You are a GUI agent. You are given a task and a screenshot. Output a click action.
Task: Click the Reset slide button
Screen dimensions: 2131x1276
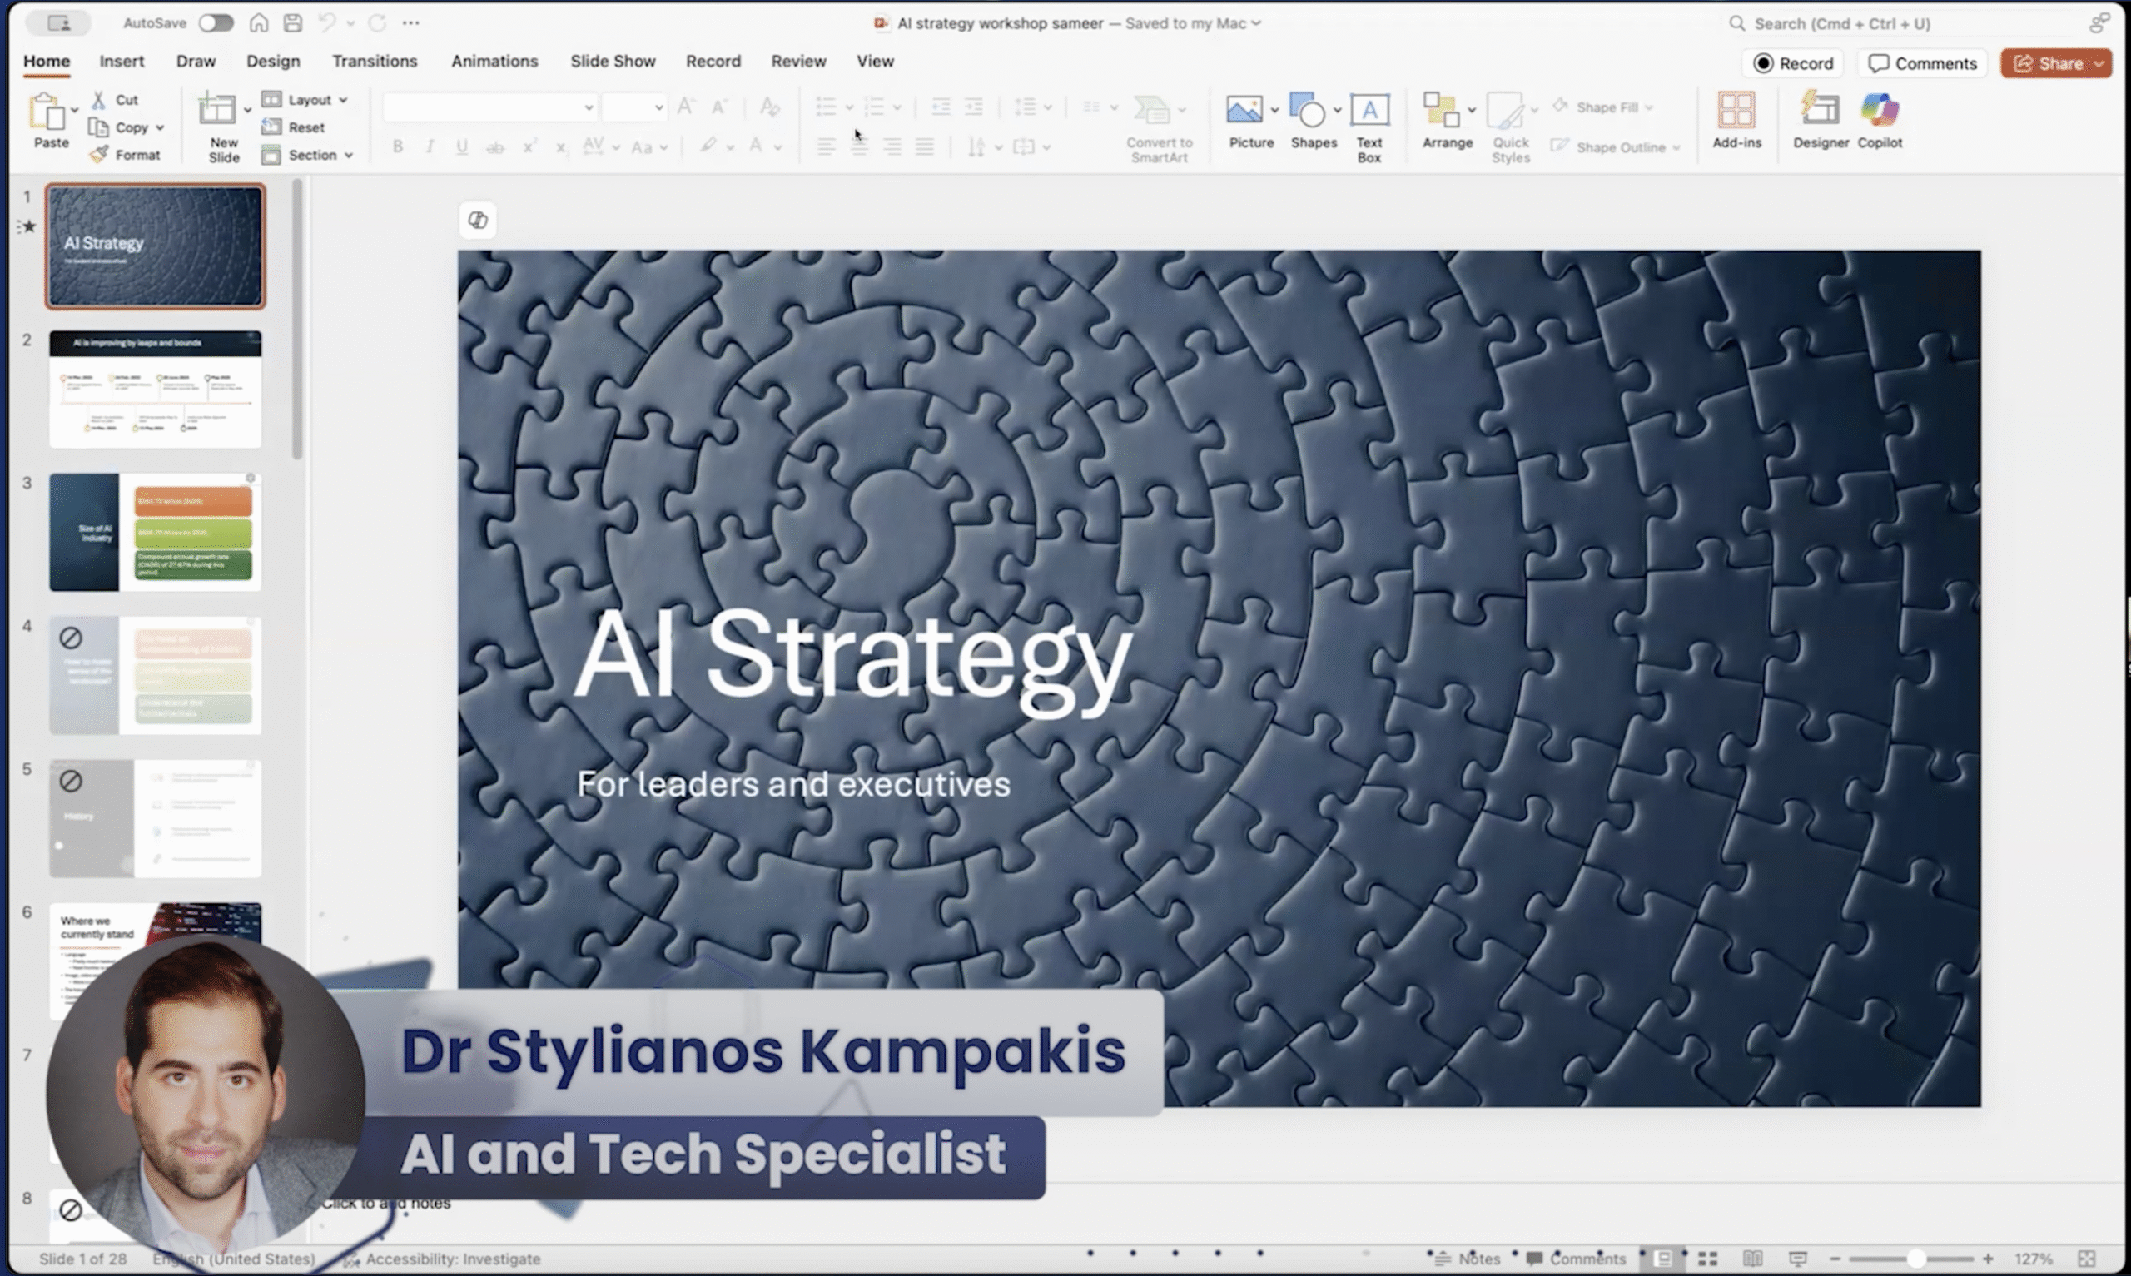pyautogui.click(x=294, y=127)
